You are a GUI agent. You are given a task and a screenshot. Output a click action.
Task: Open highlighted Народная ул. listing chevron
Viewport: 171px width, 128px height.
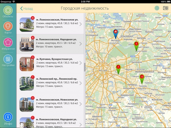point(81,44)
